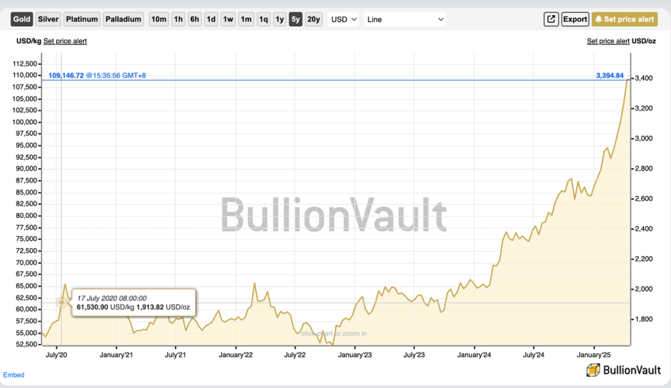Screen dimensions: 671x388
Task: Select the Gold metal tab
Action: (x=22, y=19)
